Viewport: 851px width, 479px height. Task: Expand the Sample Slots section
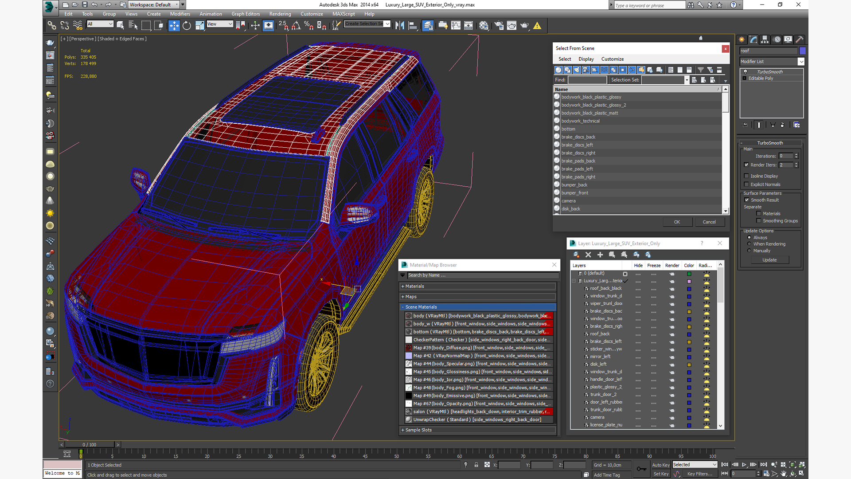coord(478,430)
